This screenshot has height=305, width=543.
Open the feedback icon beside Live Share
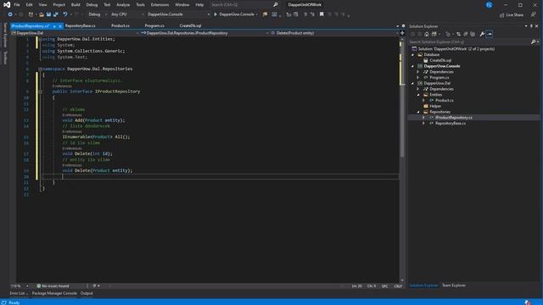point(534,14)
